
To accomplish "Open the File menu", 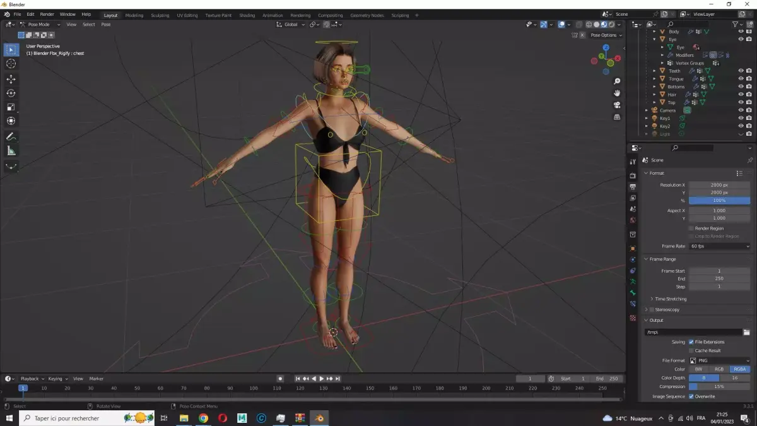I will tap(17, 15).
